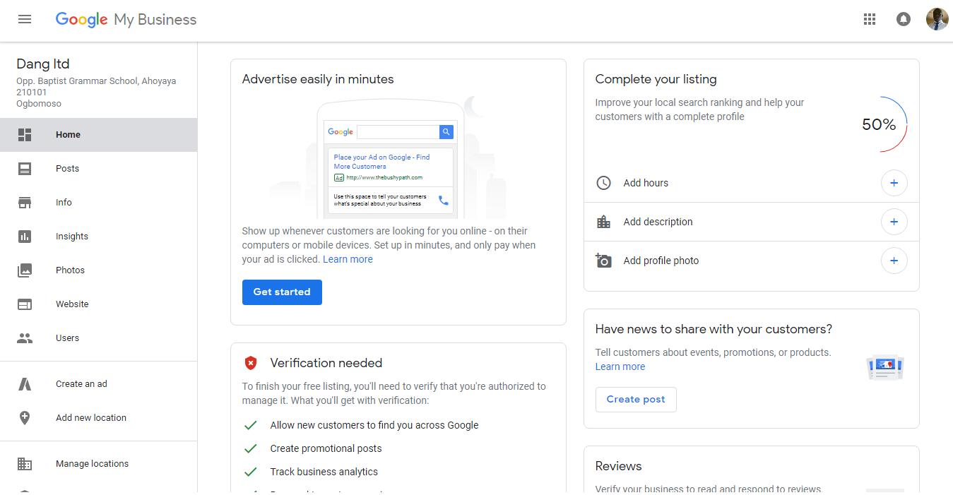Click the phone icon in ad preview
The width and height of the screenshot is (953, 495).
click(x=443, y=200)
